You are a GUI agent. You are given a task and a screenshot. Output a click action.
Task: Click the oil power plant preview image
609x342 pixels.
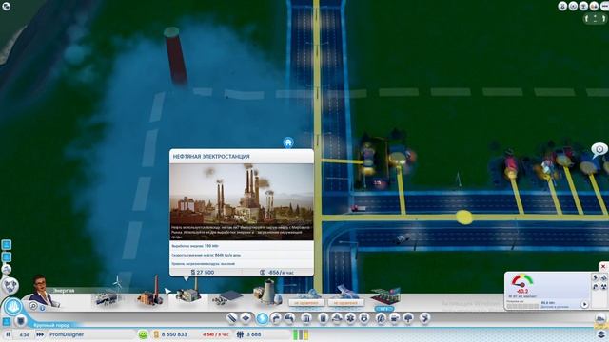coord(242,202)
